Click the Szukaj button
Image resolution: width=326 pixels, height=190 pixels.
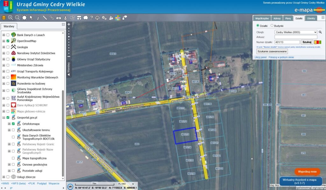(307, 42)
